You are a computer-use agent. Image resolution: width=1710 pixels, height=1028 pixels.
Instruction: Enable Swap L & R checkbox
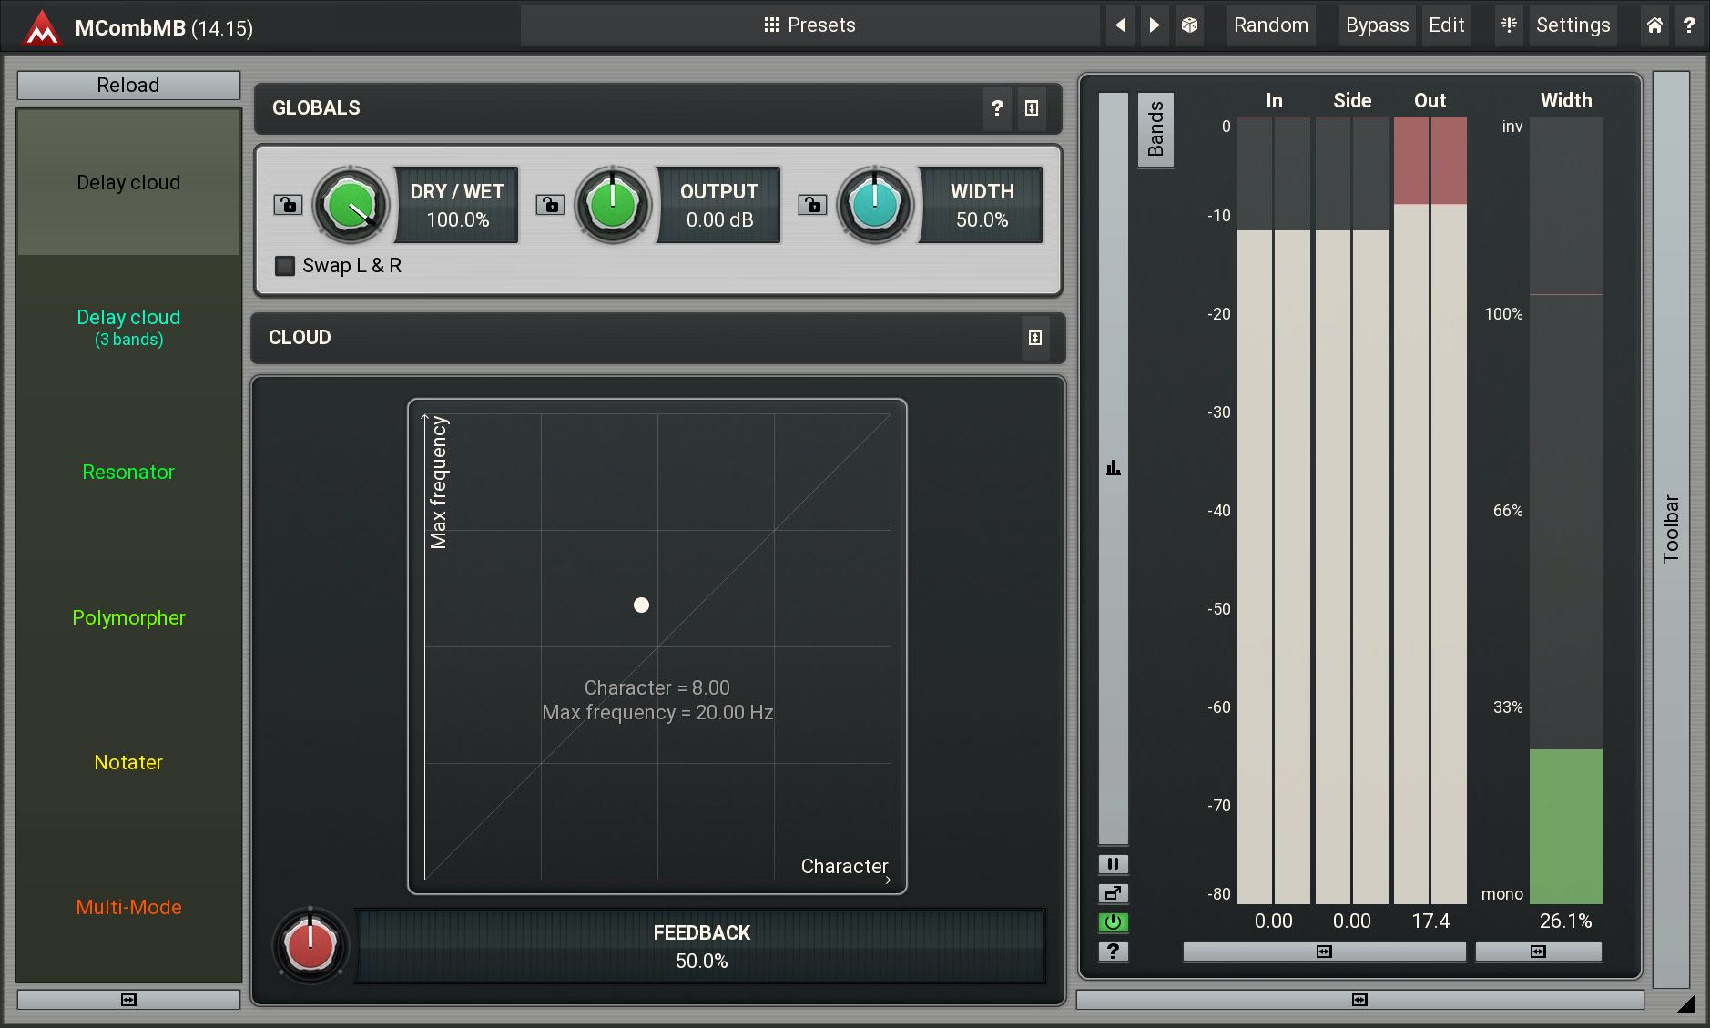point(286,266)
